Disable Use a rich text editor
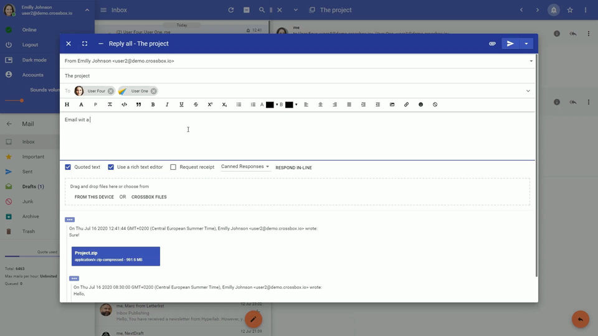 (111, 167)
